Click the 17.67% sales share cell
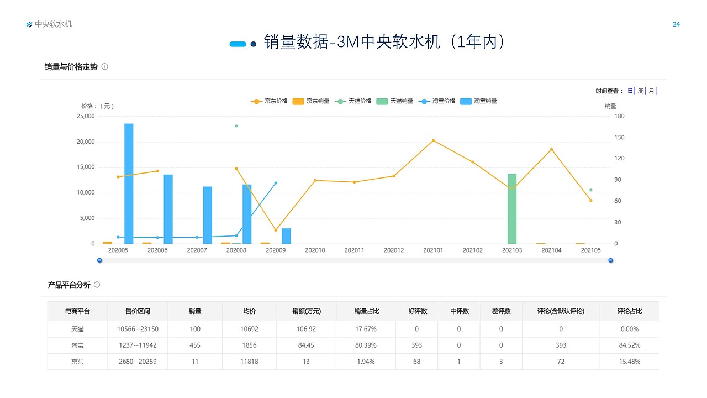Image resolution: width=707 pixels, height=398 pixels. coord(366,329)
